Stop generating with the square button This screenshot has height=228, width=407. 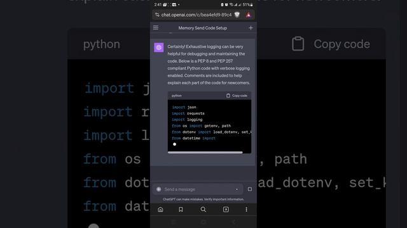pyautogui.click(x=250, y=189)
